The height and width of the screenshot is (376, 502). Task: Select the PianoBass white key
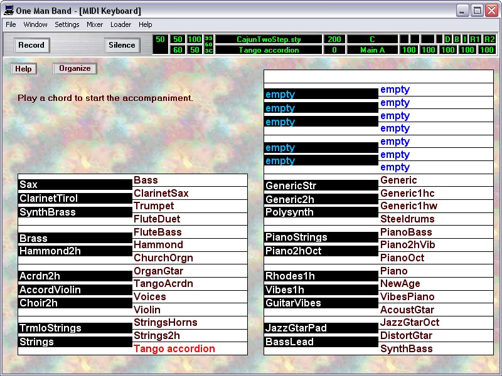point(435,232)
